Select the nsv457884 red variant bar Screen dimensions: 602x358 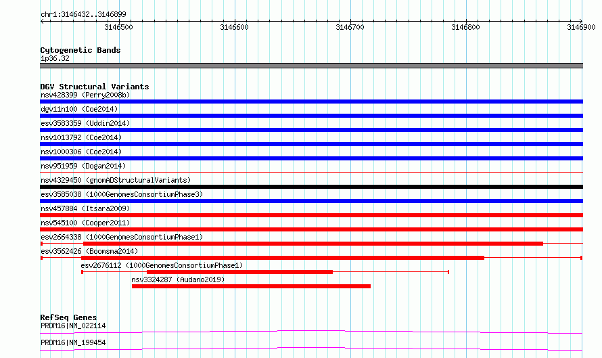(311, 215)
